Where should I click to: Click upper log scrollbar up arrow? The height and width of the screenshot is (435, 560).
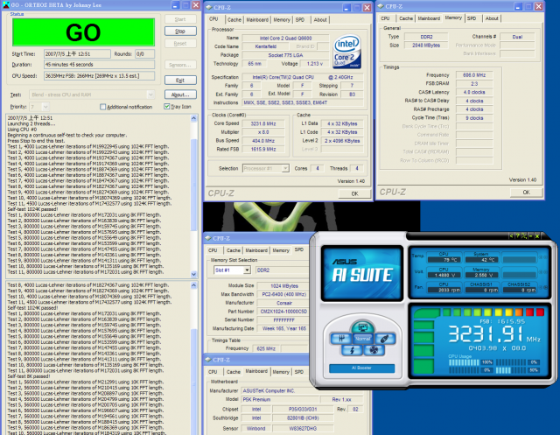(194, 118)
